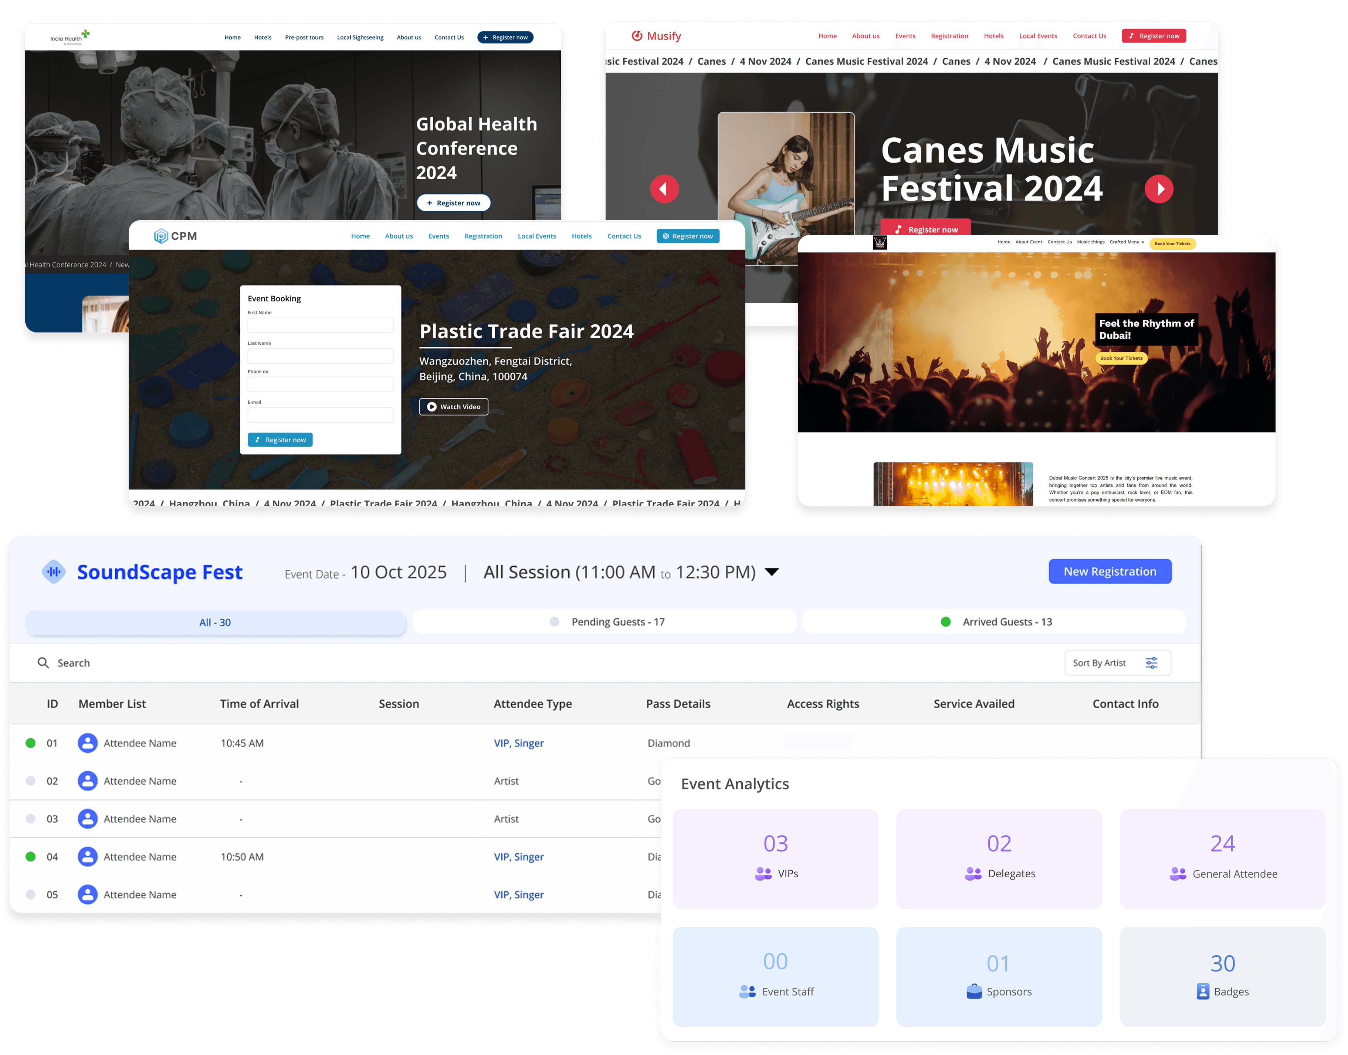Click the First Name input field
Screen dimensions: 1348x1055
click(x=320, y=325)
